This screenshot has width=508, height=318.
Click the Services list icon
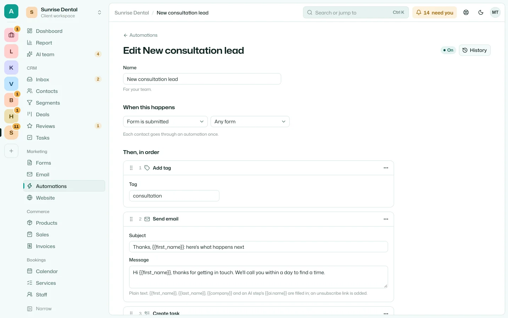tap(30, 283)
